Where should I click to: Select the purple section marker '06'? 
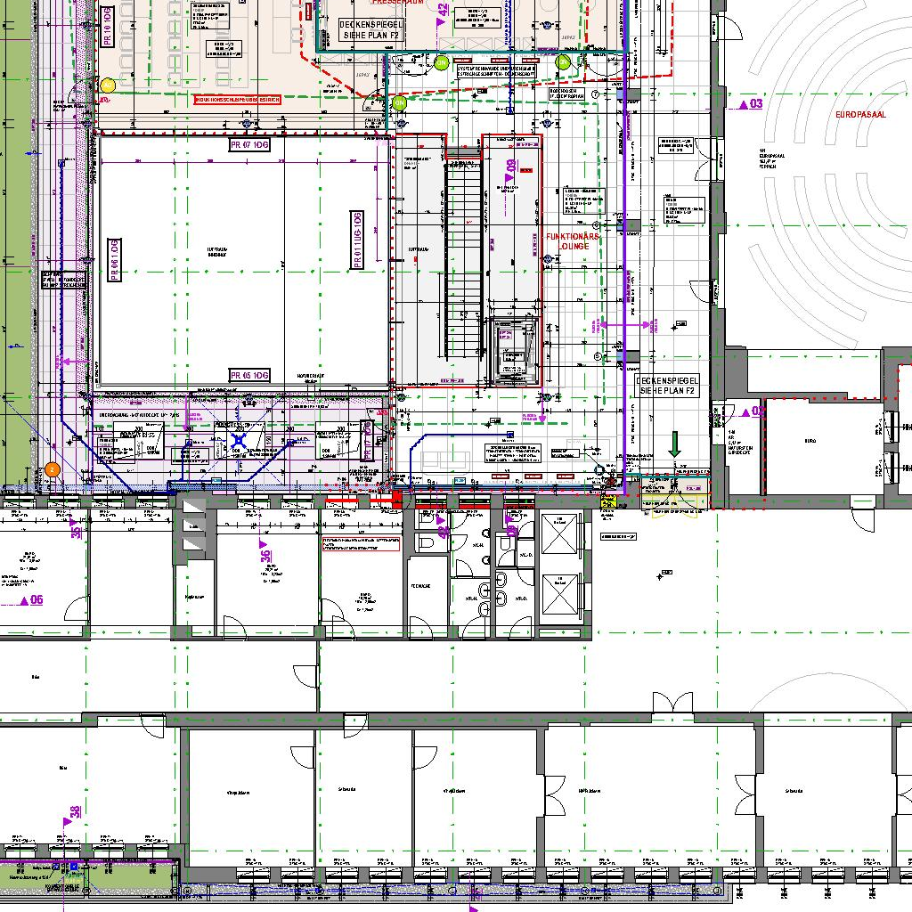click(31, 599)
